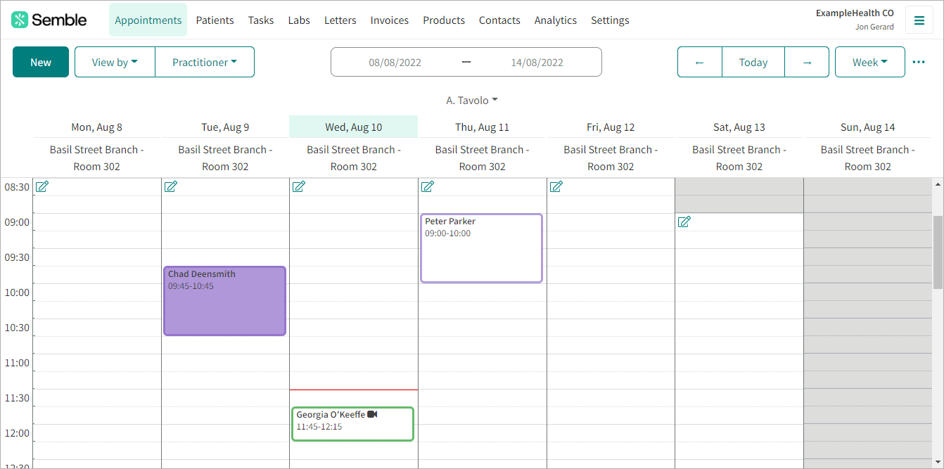Click the video camera icon on Georgia O'Keeffe's appointment
Image resolution: width=944 pixels, height=469 pixels.
tap(374, 413)
